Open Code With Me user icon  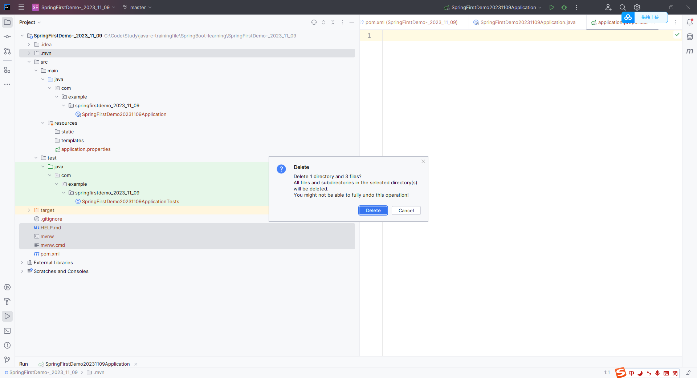[608, 7]
